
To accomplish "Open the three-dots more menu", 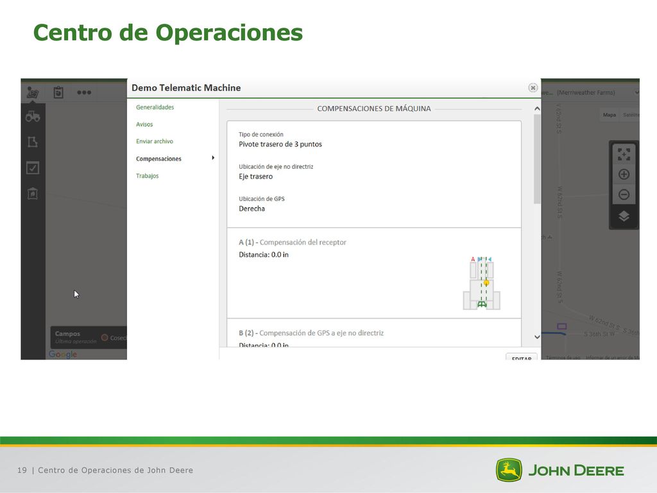I will (x=84, y=92).
